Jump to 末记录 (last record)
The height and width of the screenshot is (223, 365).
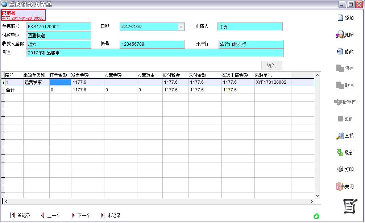111,215
